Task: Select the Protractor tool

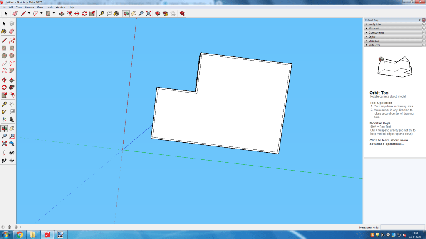Action: 4,111
